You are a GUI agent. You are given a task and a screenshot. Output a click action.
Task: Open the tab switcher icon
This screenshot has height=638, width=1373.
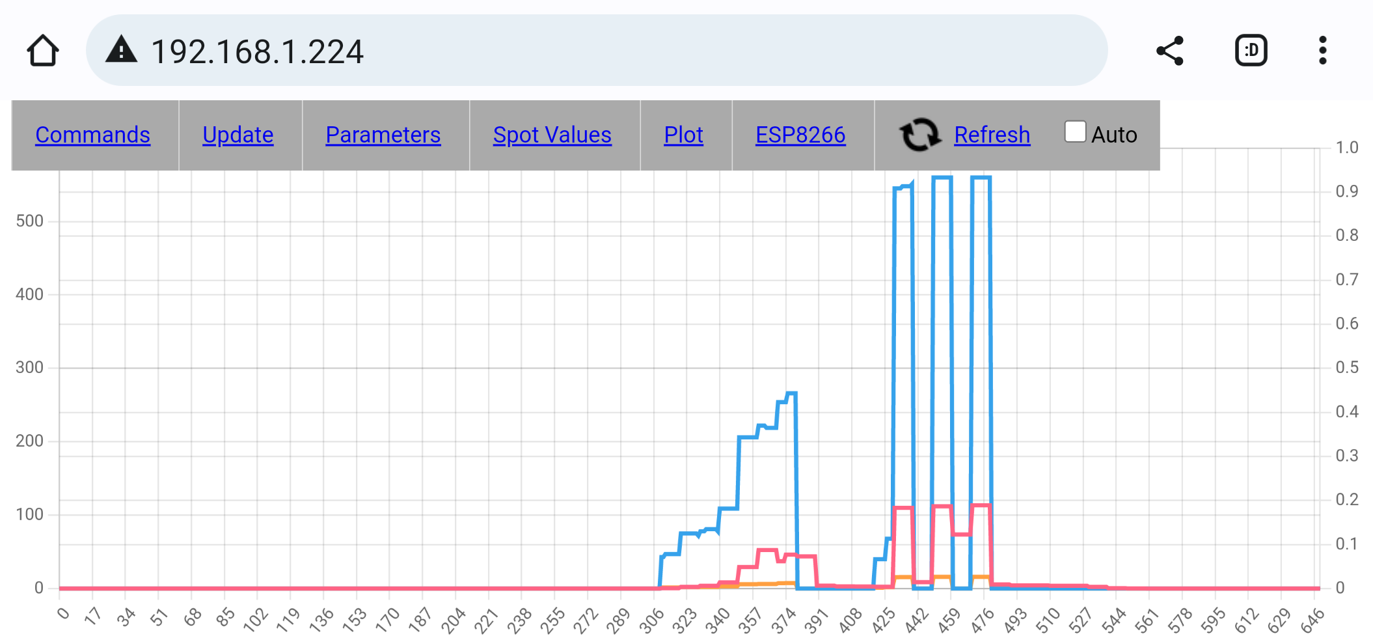(x=1251, y=51)
